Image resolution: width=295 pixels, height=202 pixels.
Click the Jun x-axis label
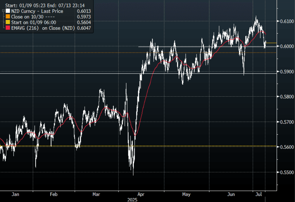tap(231, 194)
